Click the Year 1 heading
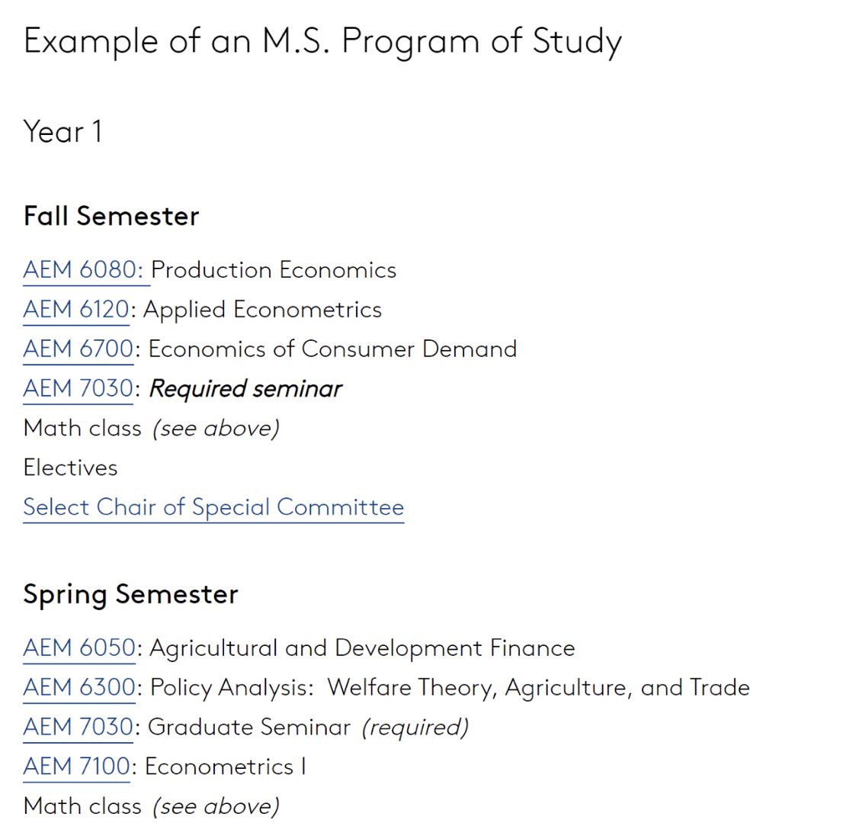 (63, 132)
